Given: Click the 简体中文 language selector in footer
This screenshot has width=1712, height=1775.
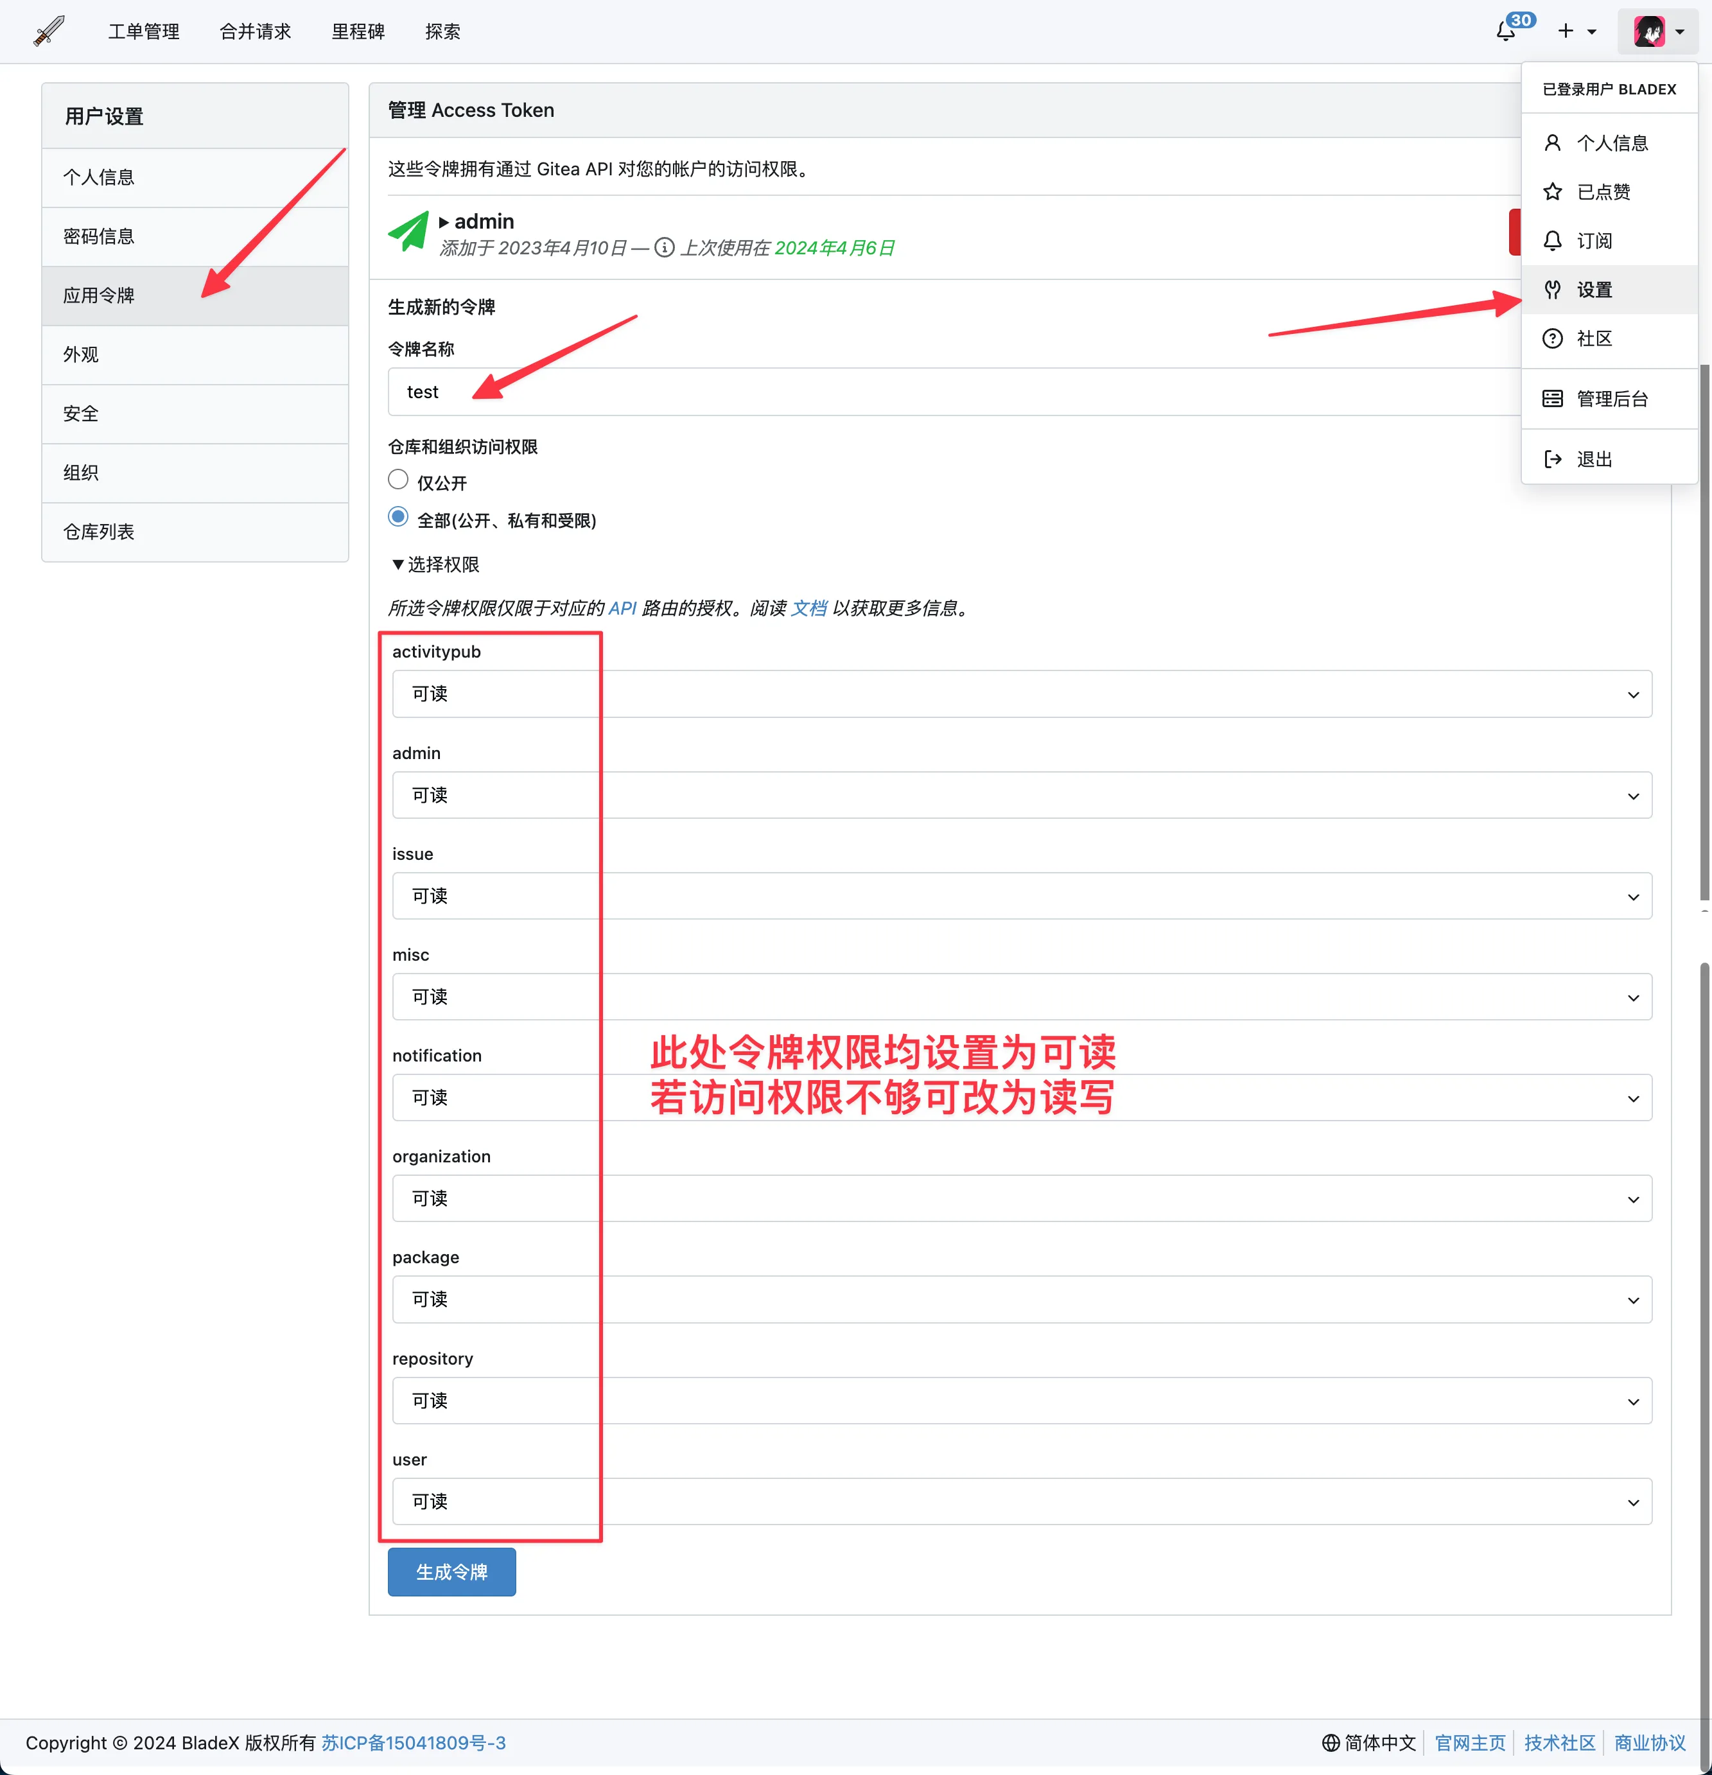Looking at the screenshot, I should (x=1369, y=1744).
